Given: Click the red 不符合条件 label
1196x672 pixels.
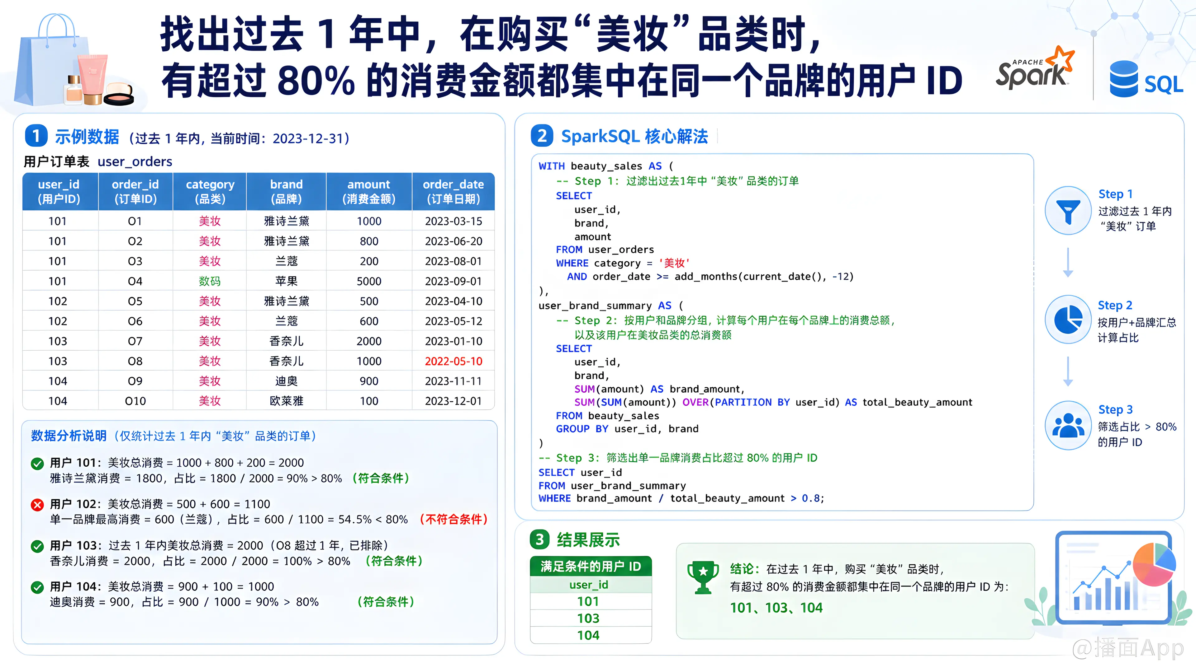Looking at the screenshot, I should pyautogui.click(x=453, y=520).
